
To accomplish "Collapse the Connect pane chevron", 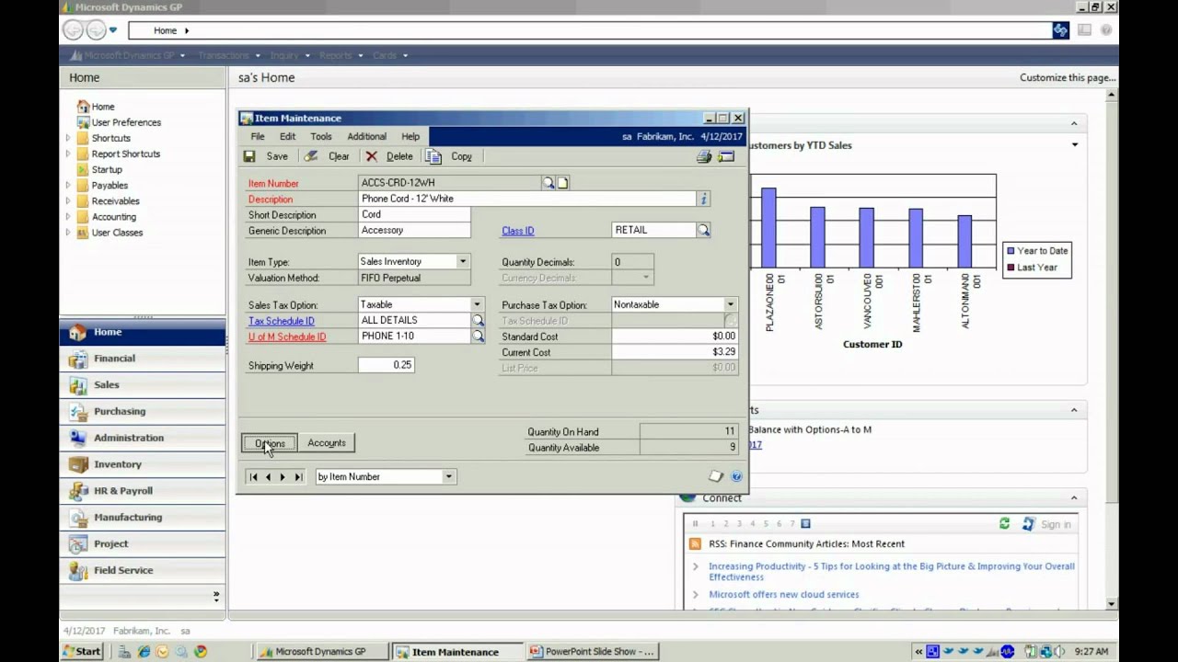I will 1074,497.
